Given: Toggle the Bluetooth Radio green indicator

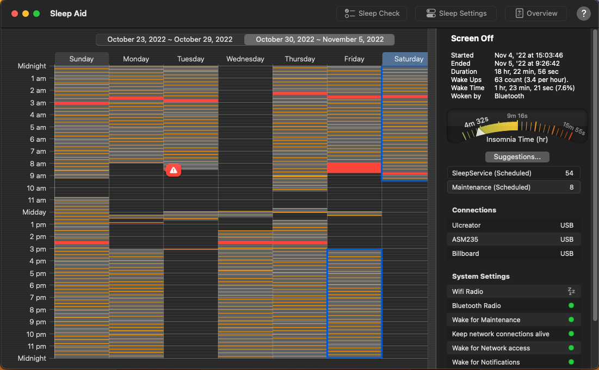Looking at the screenshot, I should coord(571,305).
